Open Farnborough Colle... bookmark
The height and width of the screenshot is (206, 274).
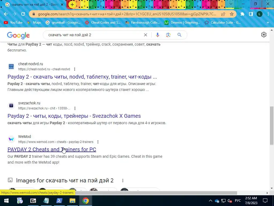[142, 23]
